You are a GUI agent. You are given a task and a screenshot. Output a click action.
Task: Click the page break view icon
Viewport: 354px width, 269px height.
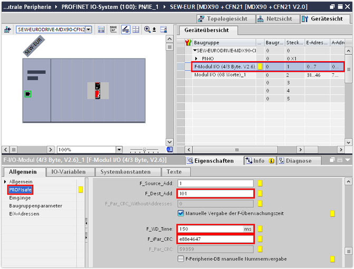coord(137,30)
